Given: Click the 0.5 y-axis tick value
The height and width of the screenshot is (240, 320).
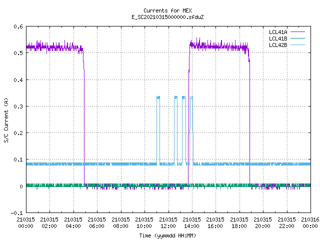Looking at the screenshot, I should (x=18, y=53).
